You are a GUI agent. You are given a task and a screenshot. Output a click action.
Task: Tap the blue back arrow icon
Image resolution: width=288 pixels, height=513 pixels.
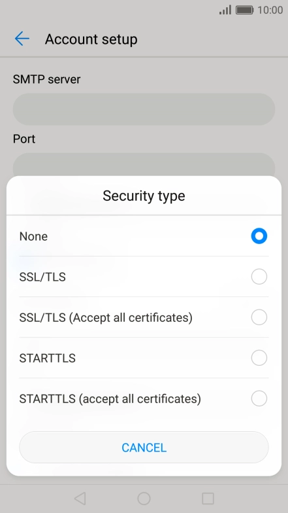pyautogui.click(x=22, y=39)
